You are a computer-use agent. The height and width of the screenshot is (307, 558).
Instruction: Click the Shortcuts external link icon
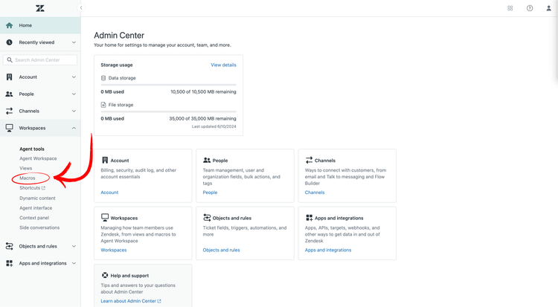(x=43, y=188)
